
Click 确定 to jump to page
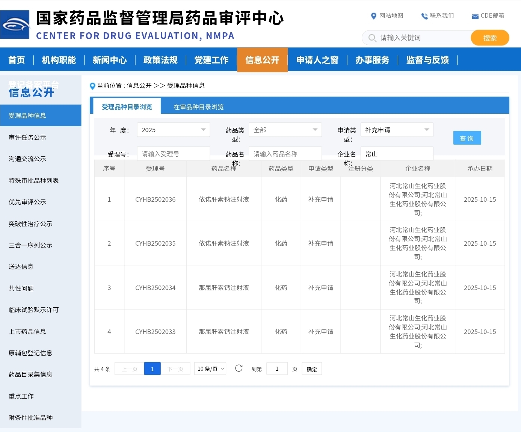pyautogui.click(x=311, y=369)
